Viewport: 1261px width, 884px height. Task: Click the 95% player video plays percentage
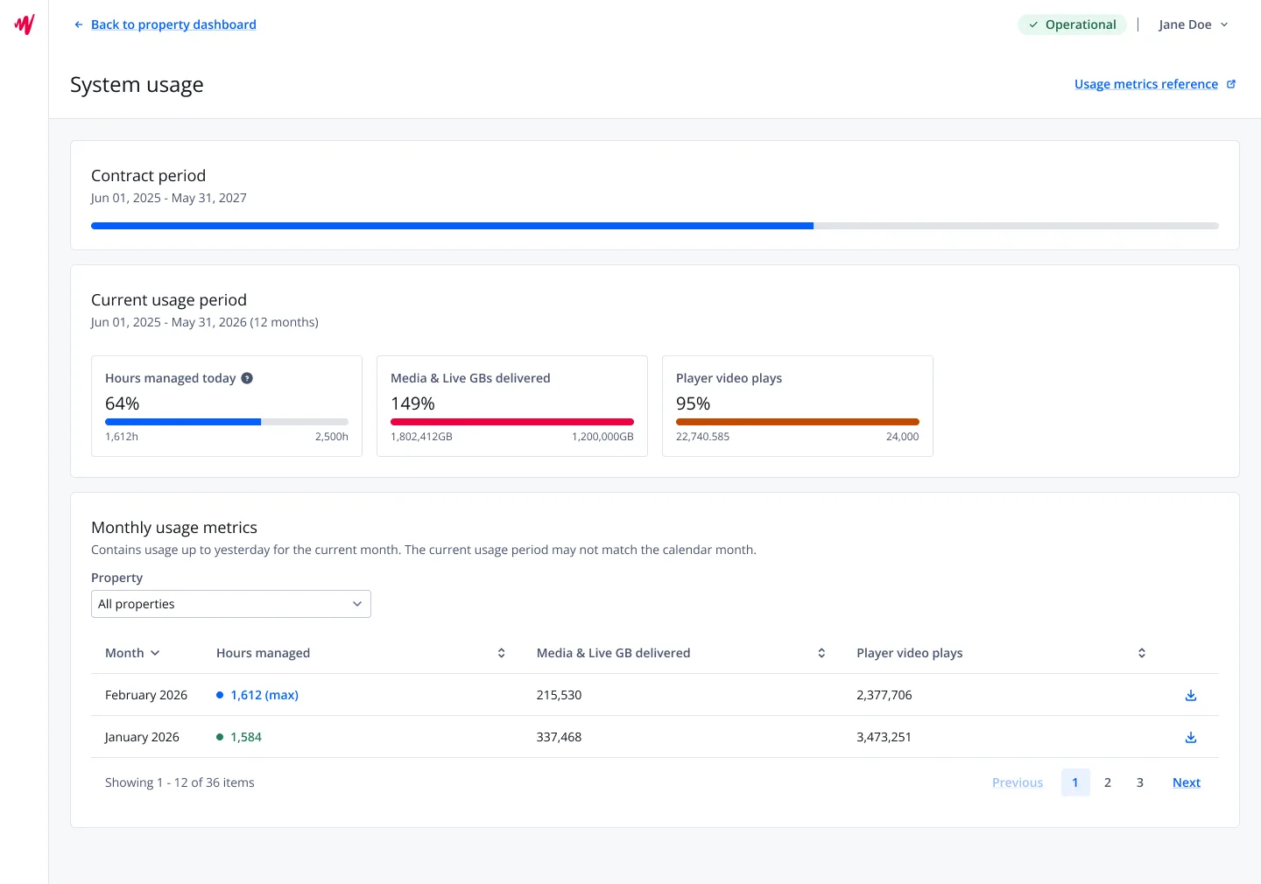[693, 403]
